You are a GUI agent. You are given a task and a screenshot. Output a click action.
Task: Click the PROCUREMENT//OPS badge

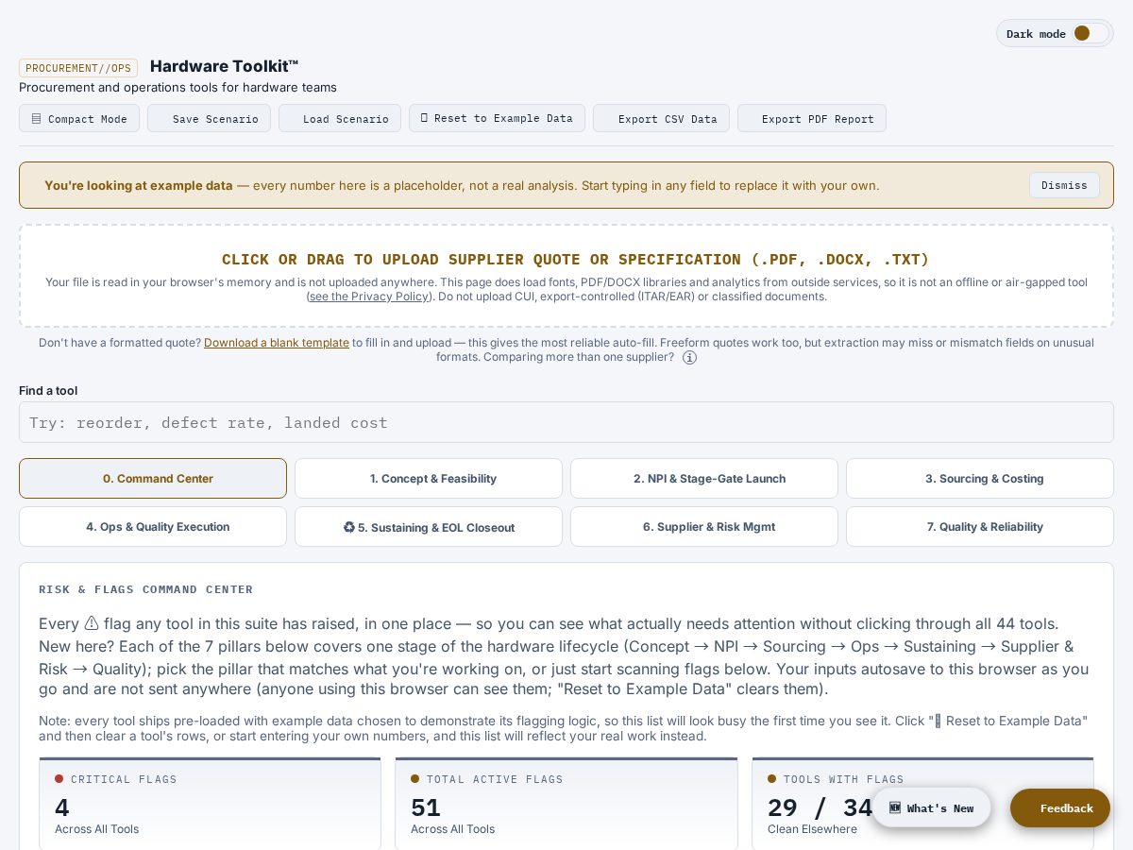[78, 68]
